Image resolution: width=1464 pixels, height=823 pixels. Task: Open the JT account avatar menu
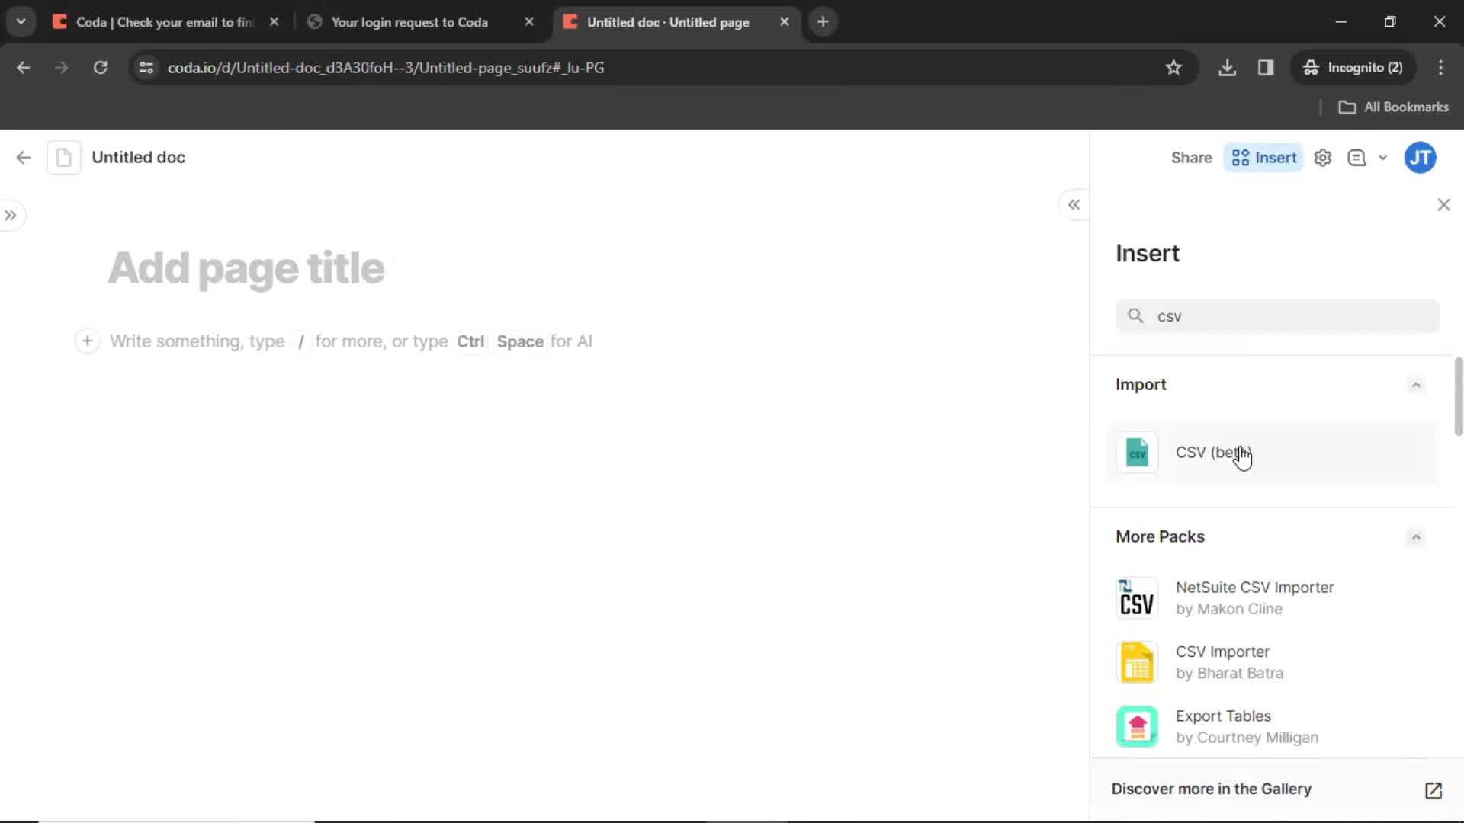[1420, 158]
